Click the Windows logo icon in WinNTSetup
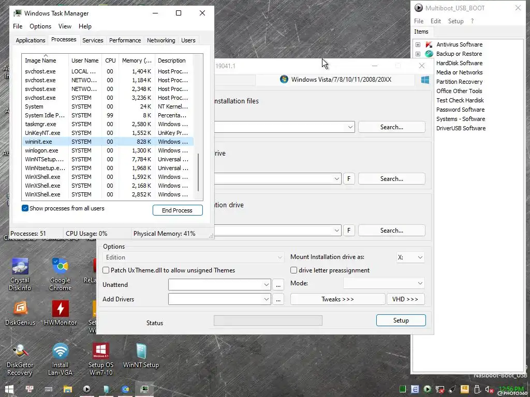Image resolution: width=530 pixels, height=397 pixels. coord(425,80)
